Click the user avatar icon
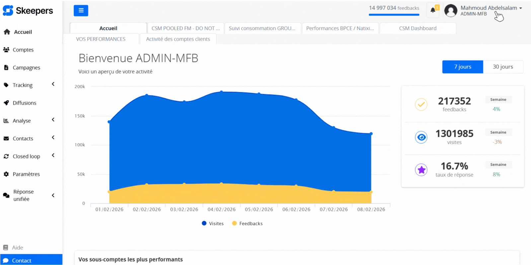 pyautogui.click(x=451, y=11)
